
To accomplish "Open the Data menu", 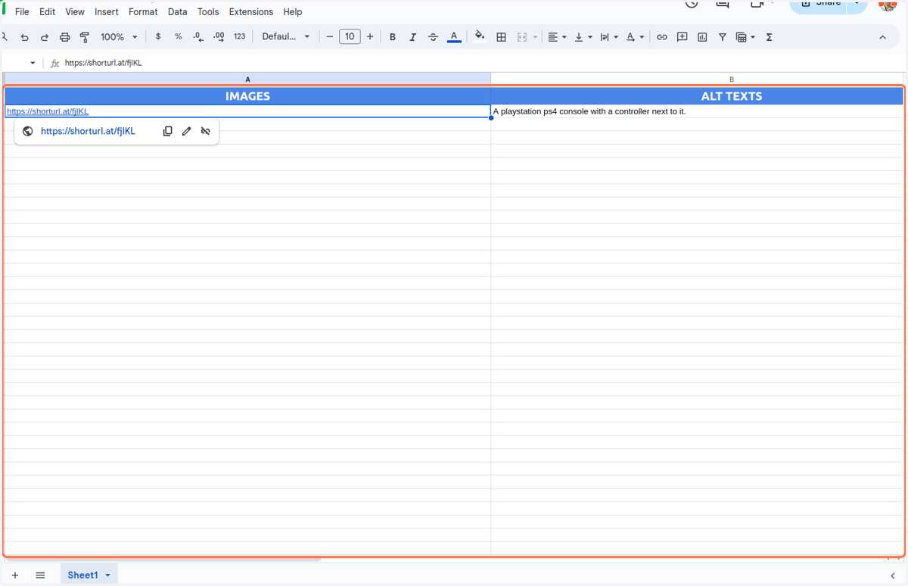I will [178, 12].
